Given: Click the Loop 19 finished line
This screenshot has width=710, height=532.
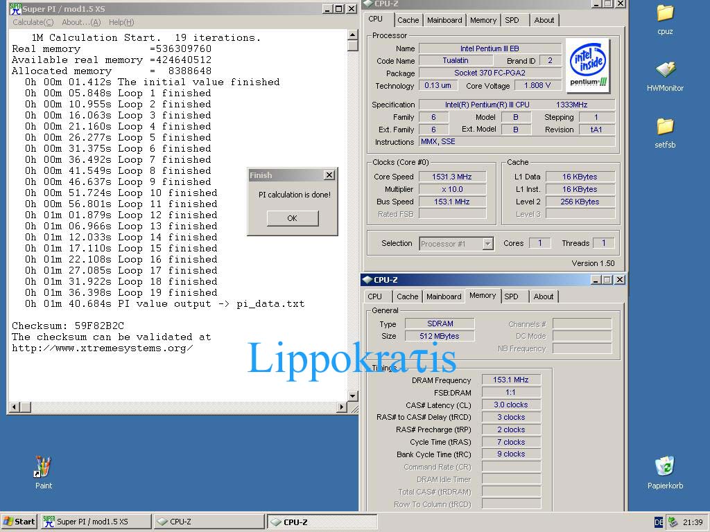Looking at the screenshot, I should point(121,293).
